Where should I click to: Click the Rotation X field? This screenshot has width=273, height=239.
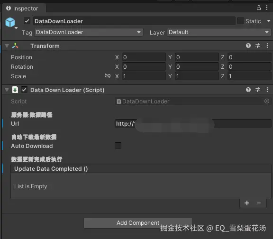pyautogui.click(x=144, y=66)
